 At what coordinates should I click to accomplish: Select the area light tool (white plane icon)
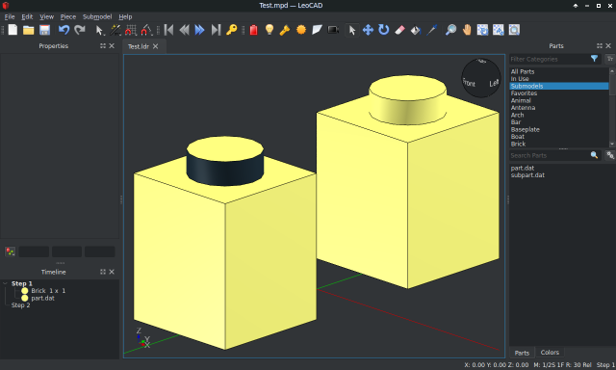(x=317, y=30)
